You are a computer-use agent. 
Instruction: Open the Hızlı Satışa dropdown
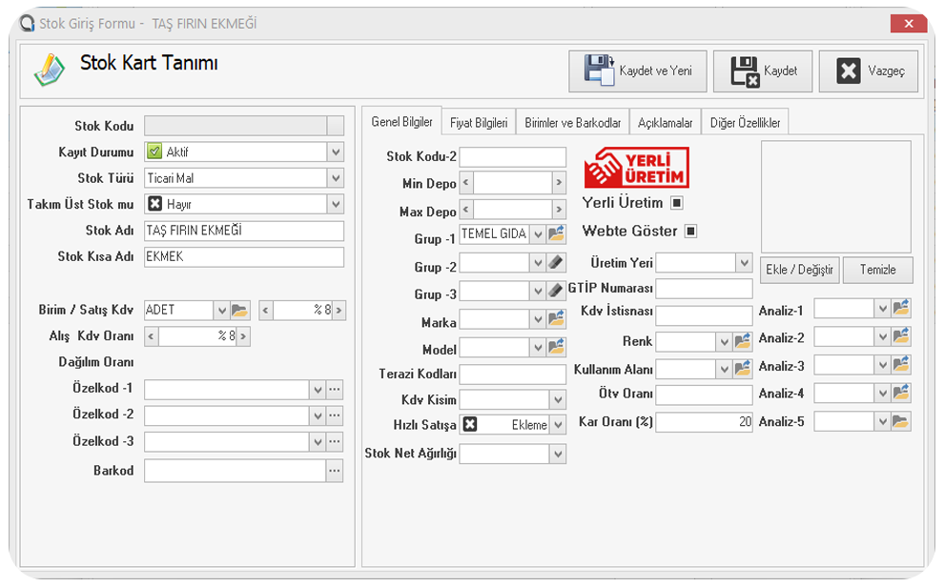click(x=558, y=425)
